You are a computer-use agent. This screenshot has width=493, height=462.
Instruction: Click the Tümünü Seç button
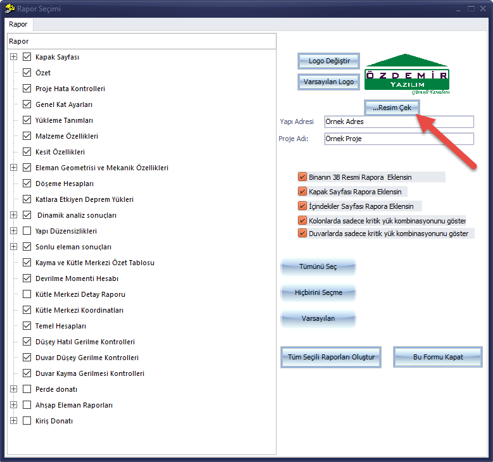pos(318,266)
